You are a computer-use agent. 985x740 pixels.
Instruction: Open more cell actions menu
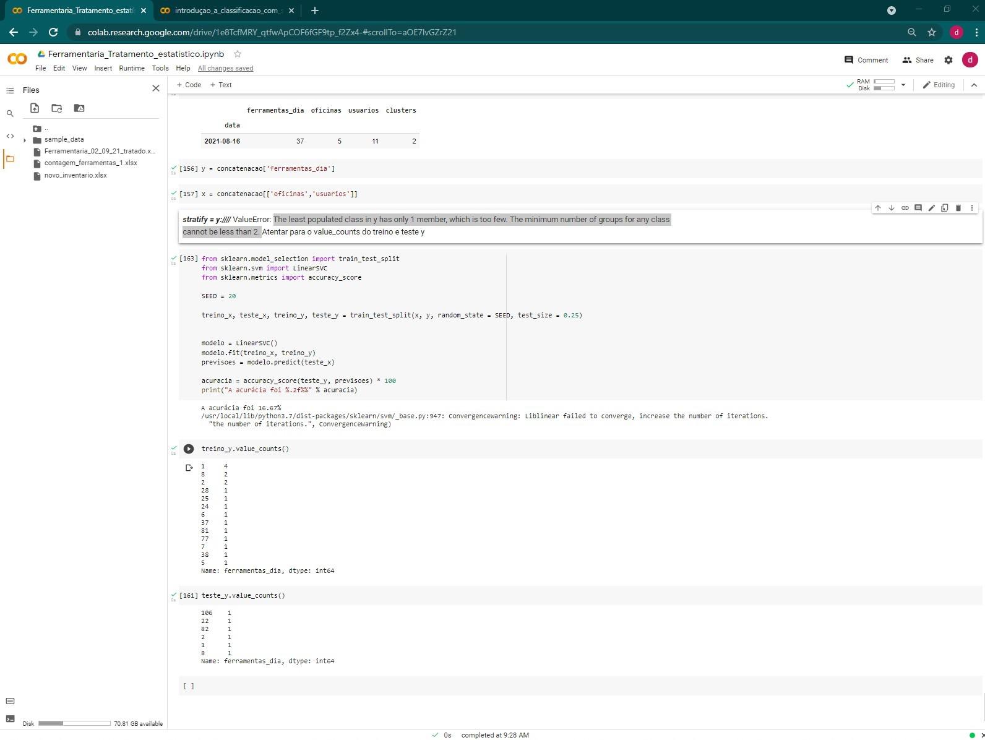click(x=972, y=208)
